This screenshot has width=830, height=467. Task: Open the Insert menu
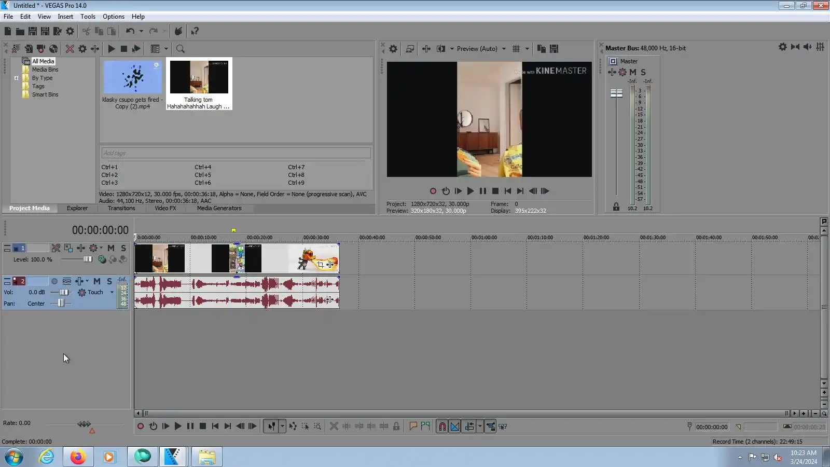(x=65, y=17)
